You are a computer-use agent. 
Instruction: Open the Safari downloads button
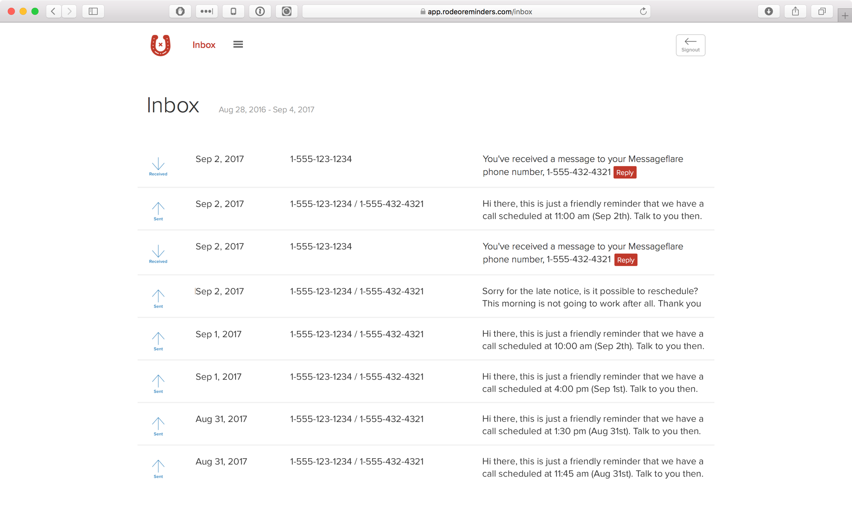[x=768, y=12]
